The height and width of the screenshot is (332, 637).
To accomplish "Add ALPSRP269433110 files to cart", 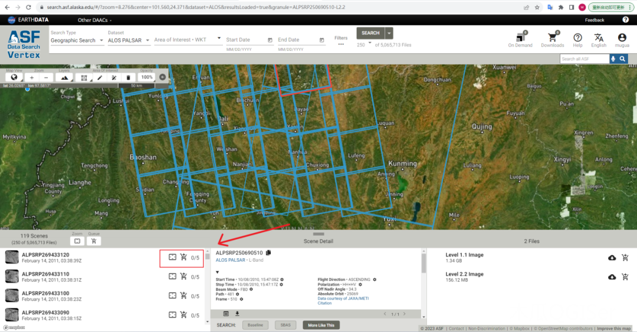I will pos(183,277).
